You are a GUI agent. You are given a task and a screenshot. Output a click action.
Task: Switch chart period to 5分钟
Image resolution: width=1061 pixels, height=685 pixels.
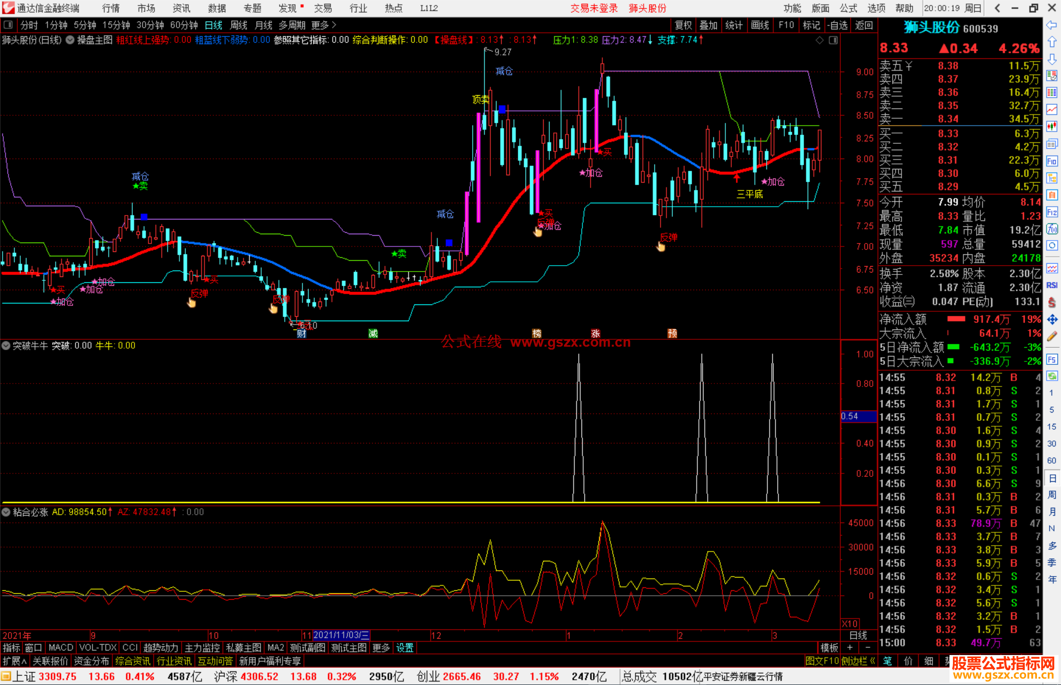point(85,25)
